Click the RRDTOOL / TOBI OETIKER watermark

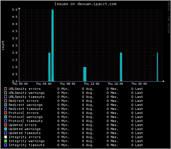169,18
